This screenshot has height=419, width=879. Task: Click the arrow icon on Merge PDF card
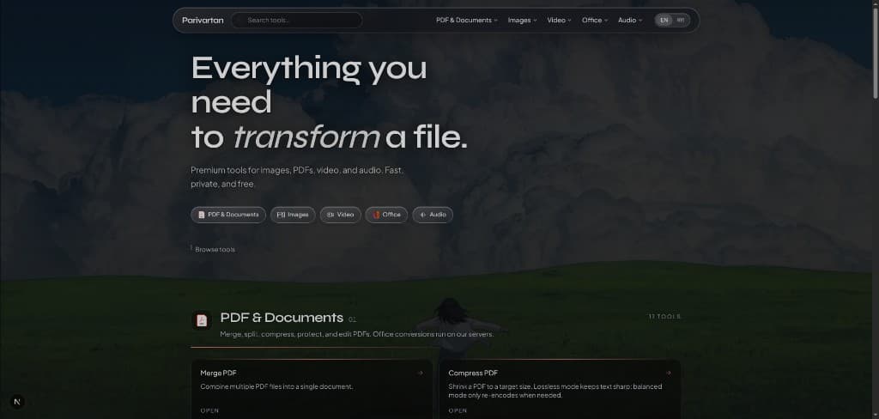[420, 373]
